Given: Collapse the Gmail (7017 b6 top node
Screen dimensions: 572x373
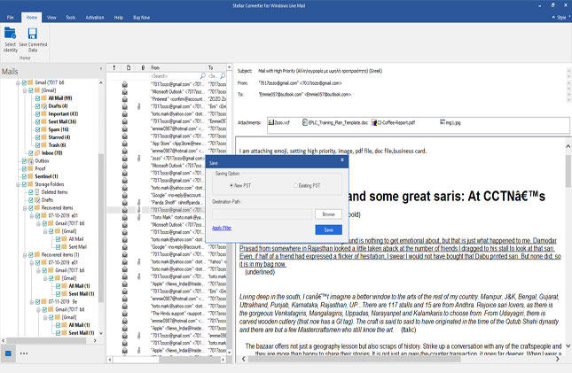Looking at the screenshot, I should 18,82.
